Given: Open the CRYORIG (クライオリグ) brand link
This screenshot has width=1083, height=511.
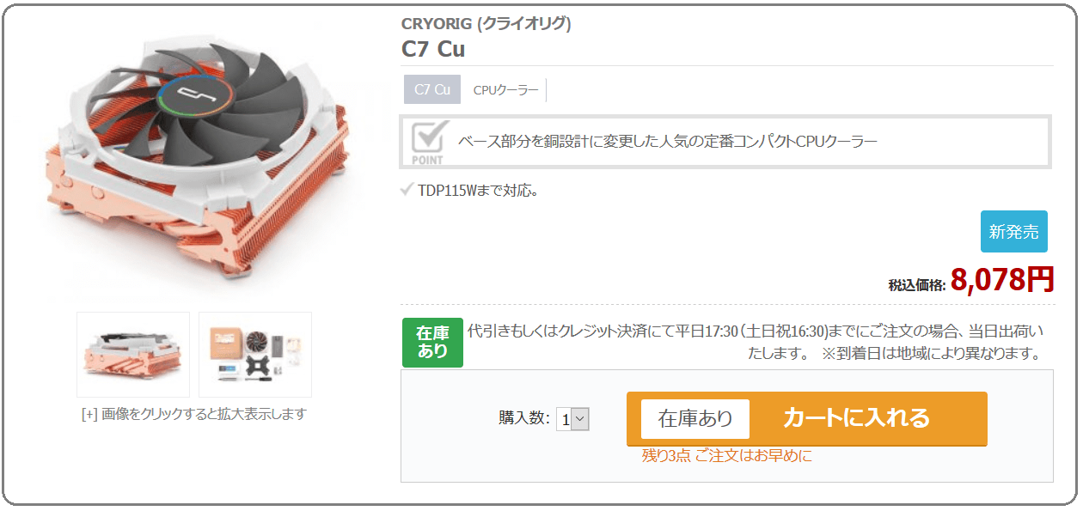Looking at the screenshot, I should [486, 23].
